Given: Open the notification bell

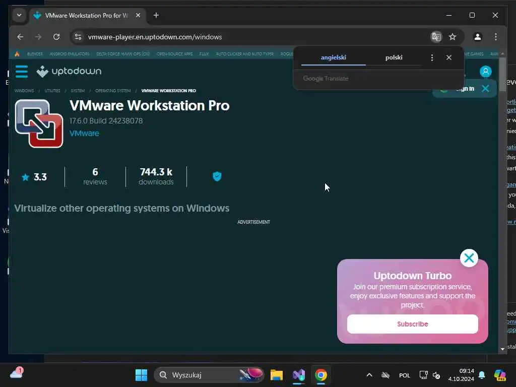Looking at the screenshot, I should [x=482, y=375].
